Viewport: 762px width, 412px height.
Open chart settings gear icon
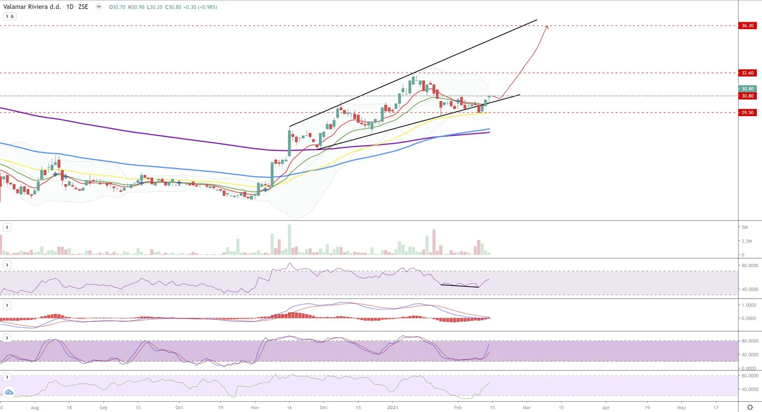(750, 407)
